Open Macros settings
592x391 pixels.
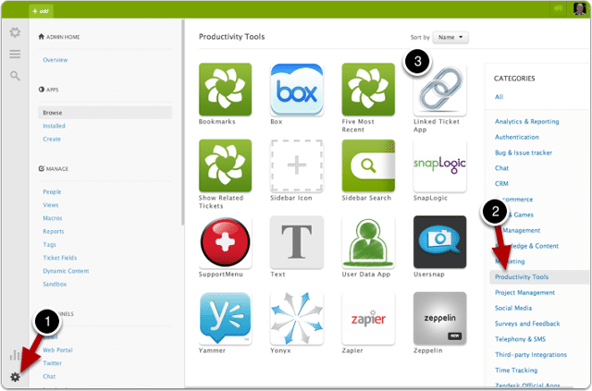[53, 218]
